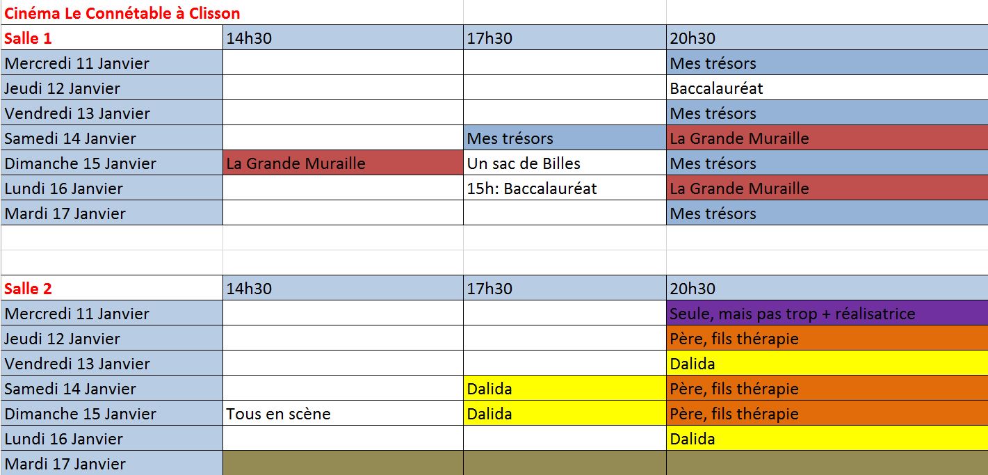This screenshot has height=475, width=988.
Task: Click the purple "Seule, mais pas trop" cell
Action: pyautogui.click(x=826, y=314)
